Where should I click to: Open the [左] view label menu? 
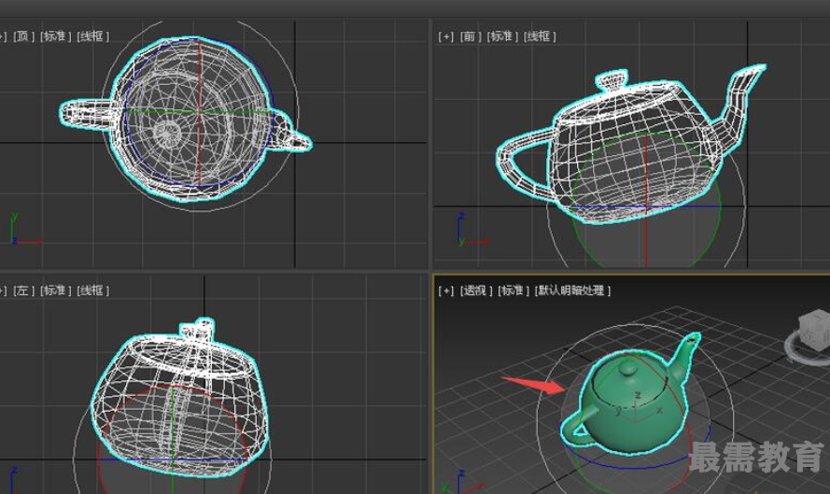[x=23, y=290]
